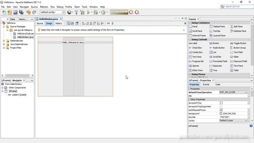Screen dimensions: 254x143
Task: Click the New File toolbar icon
Action: click(4, 12)
